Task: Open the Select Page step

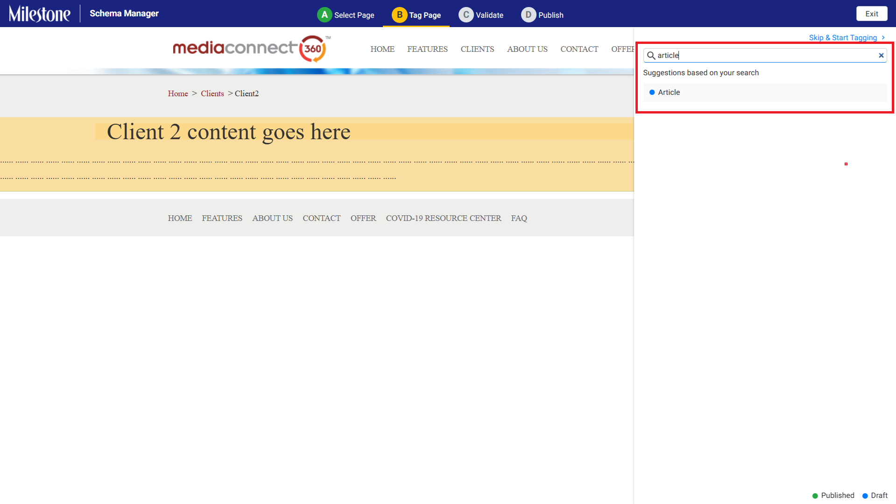Action: coord(346,15)
